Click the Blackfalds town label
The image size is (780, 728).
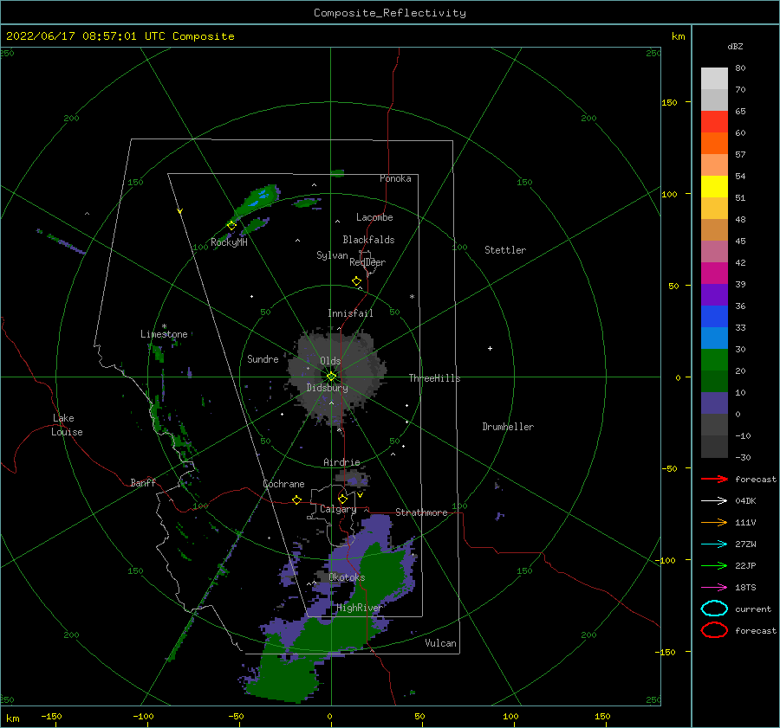[368, 240]
